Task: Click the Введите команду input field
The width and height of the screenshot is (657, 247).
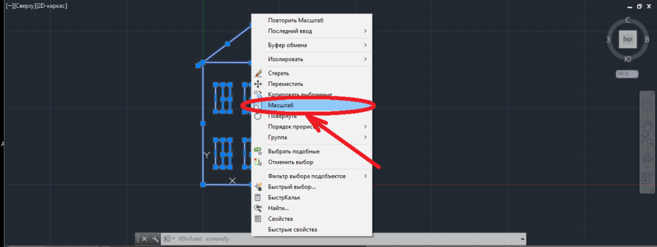Action: (348, 239)
